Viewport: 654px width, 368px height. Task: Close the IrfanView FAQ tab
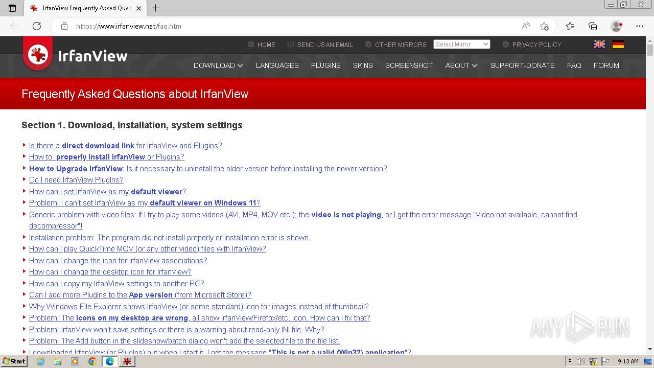pos(138,8)
